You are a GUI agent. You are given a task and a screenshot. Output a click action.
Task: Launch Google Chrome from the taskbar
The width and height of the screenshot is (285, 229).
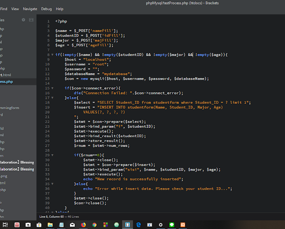point(94,225)
